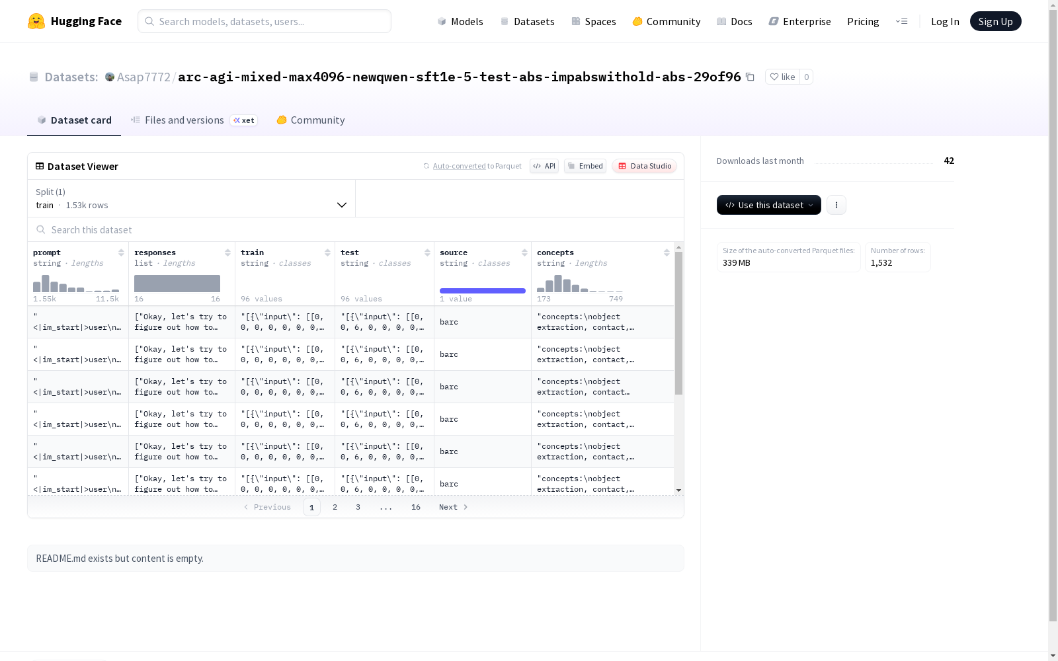Click the Auto-converted link
This screenshot has width=1058, height=661.
coord(459,166)
